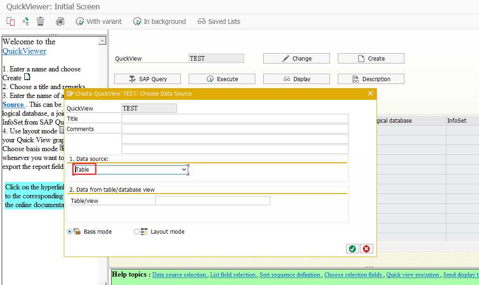479x285 pixels.
Task: Click the Title input field
Action: [235, 118]
